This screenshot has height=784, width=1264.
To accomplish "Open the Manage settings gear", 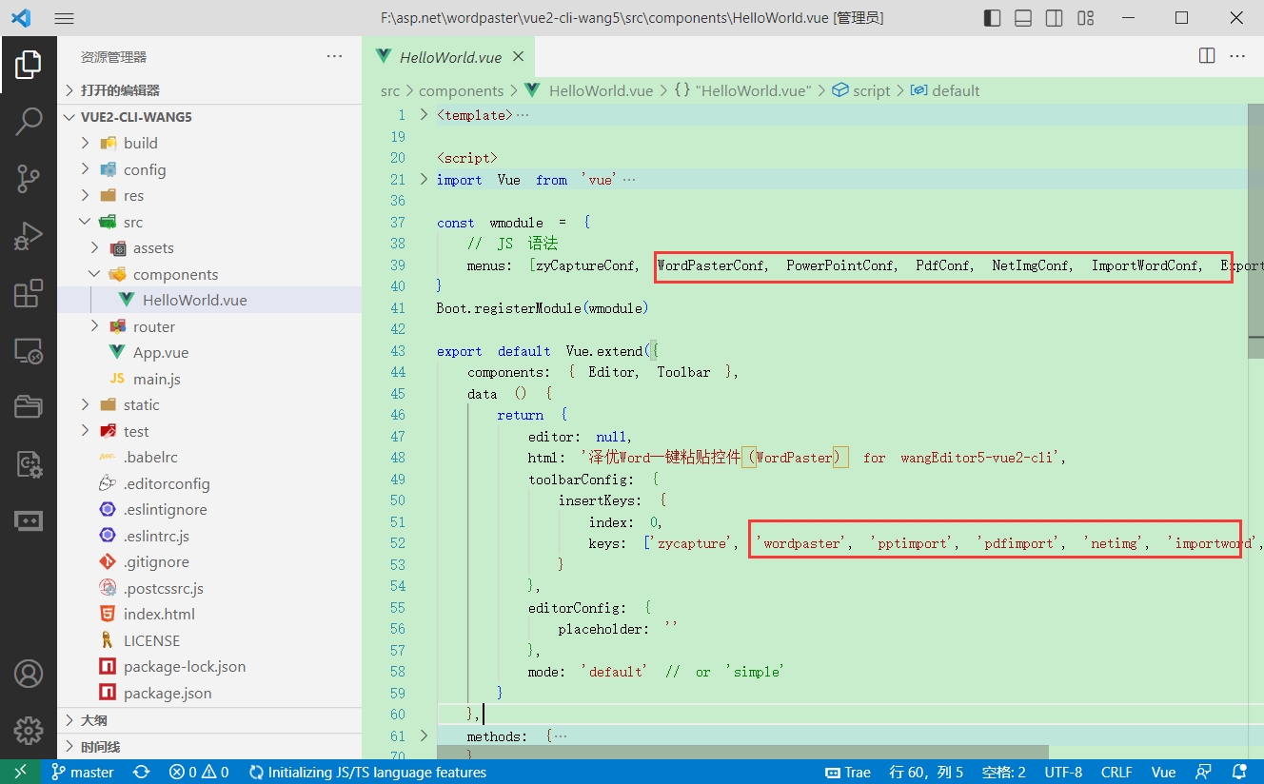I will (x=29, y=731).
